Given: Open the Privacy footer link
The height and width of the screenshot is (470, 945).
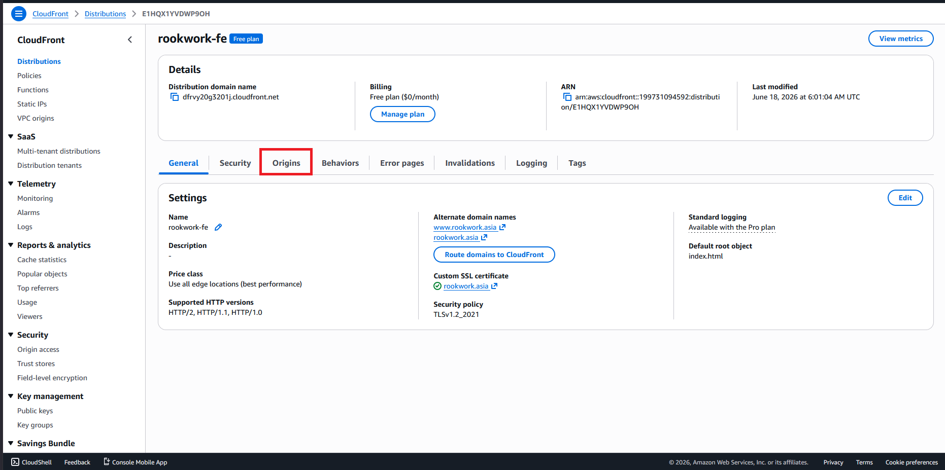Looking at the screenshot, I should click(x=833, y=462).
